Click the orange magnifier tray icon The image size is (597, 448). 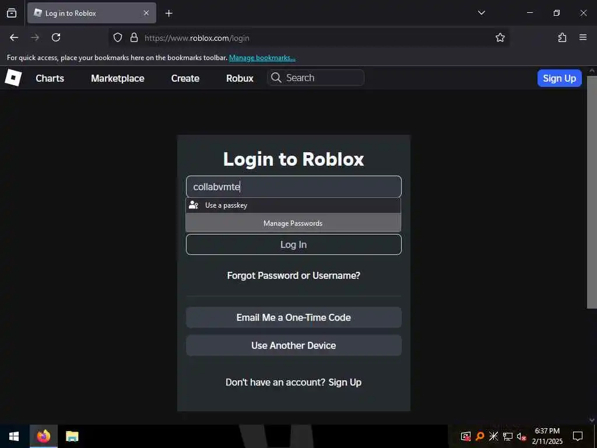[x=480, y=436]
